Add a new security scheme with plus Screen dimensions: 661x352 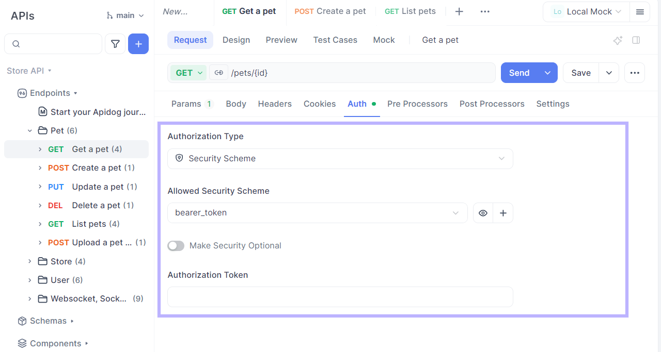[503, 213]
